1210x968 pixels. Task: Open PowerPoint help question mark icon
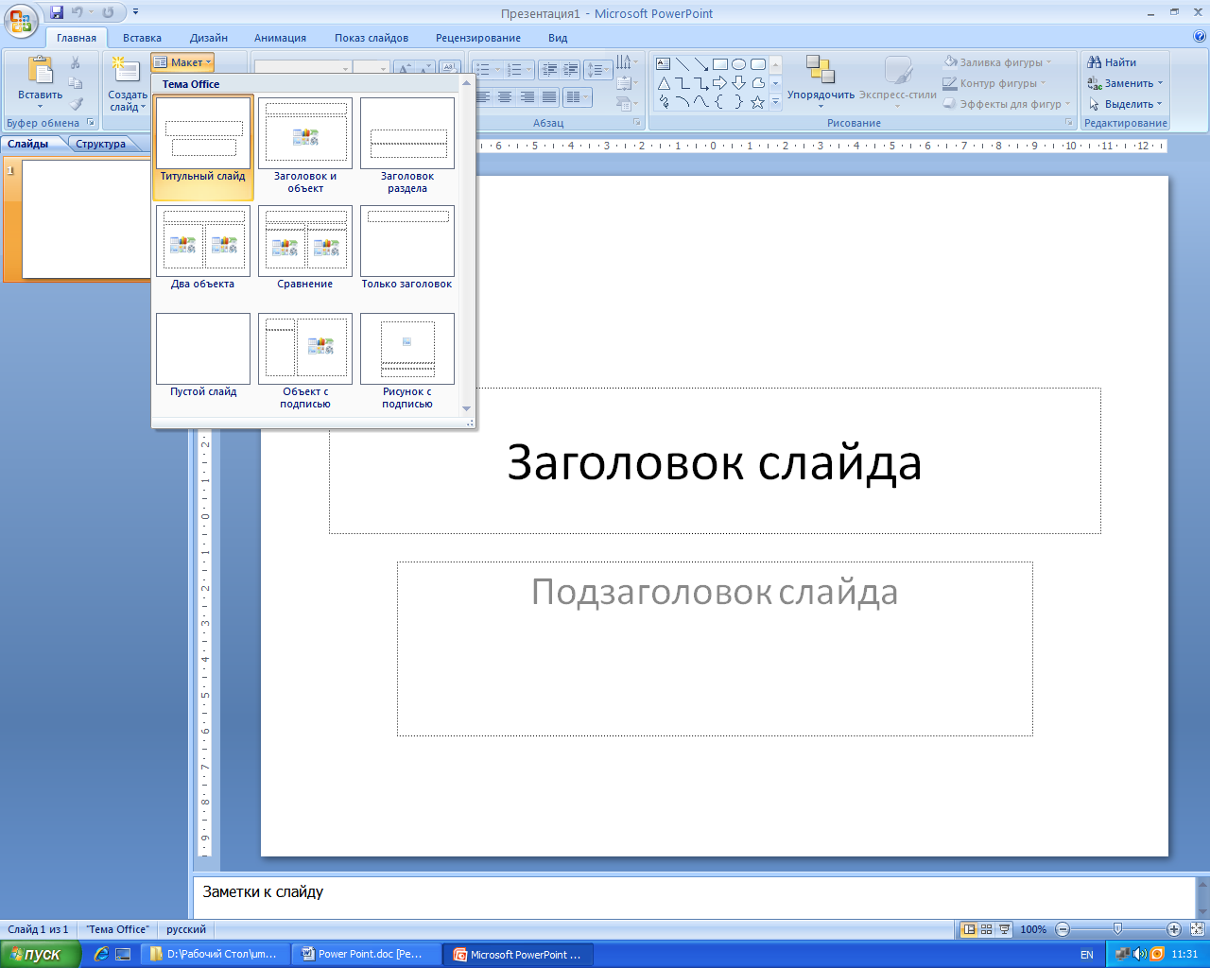point(1200,37)
